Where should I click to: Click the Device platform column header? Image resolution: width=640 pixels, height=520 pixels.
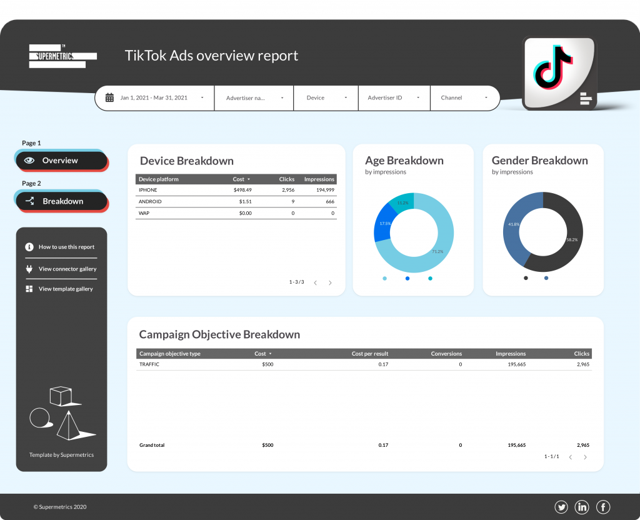pyautogui.click(x=158, y=179)
